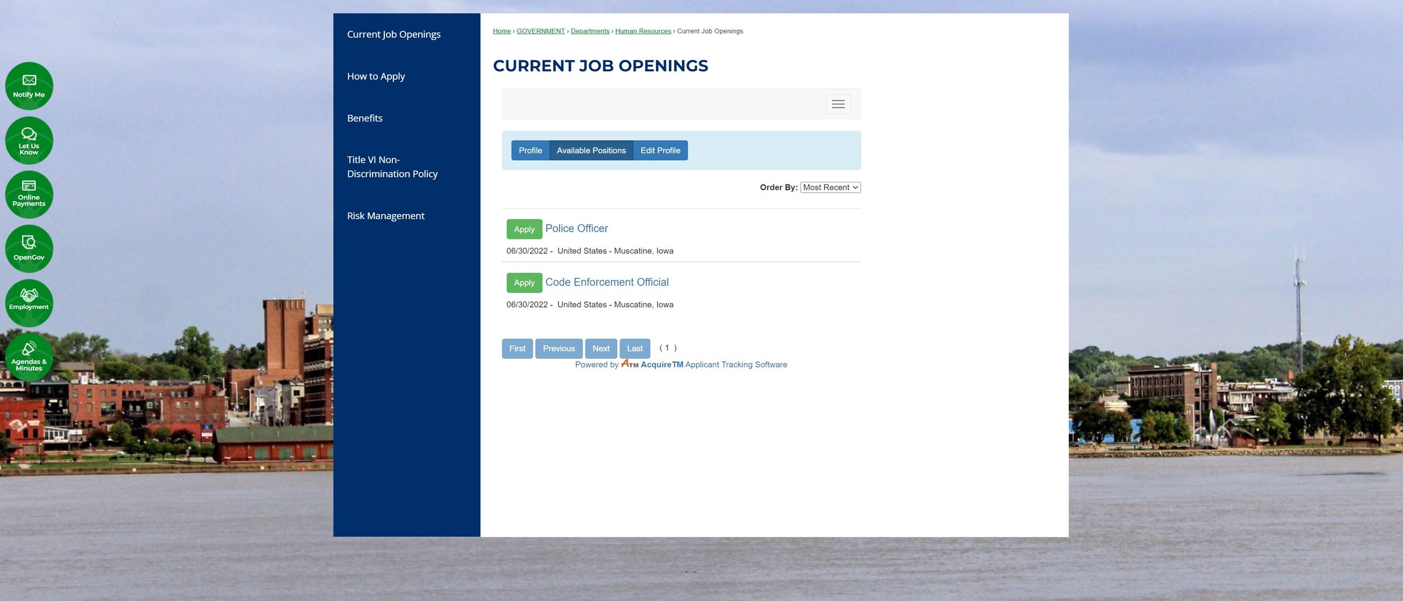Click the Last pagination button
The width and height of the screenshot is (1403, 601).
[x=634, y=349]
